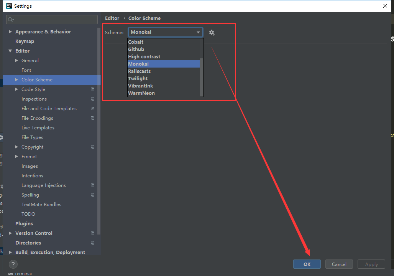394x276 pixels.
Task: Open File Encodings settings
Action: pyautogui.click(x=37, y=118)
